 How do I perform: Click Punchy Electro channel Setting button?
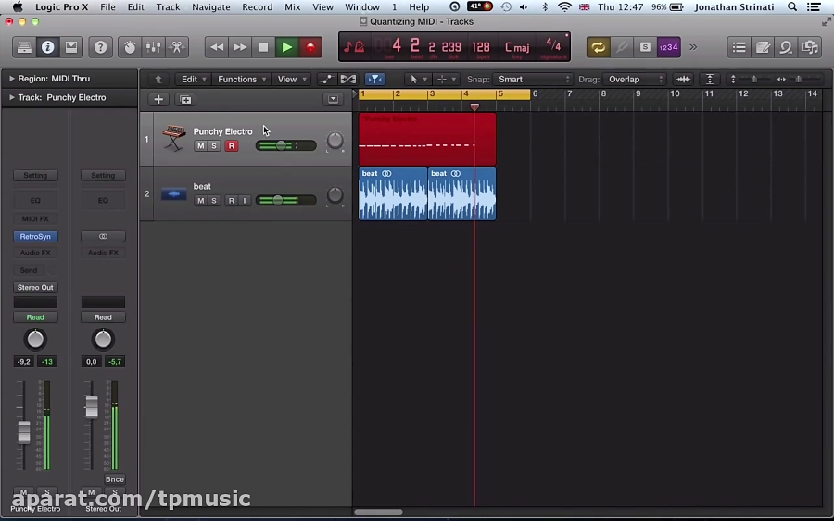[x=35, y=175]
